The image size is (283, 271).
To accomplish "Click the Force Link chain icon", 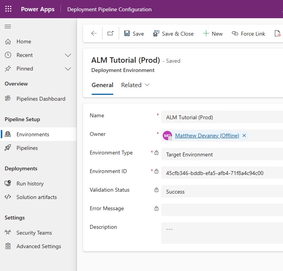I will (235, 33).
